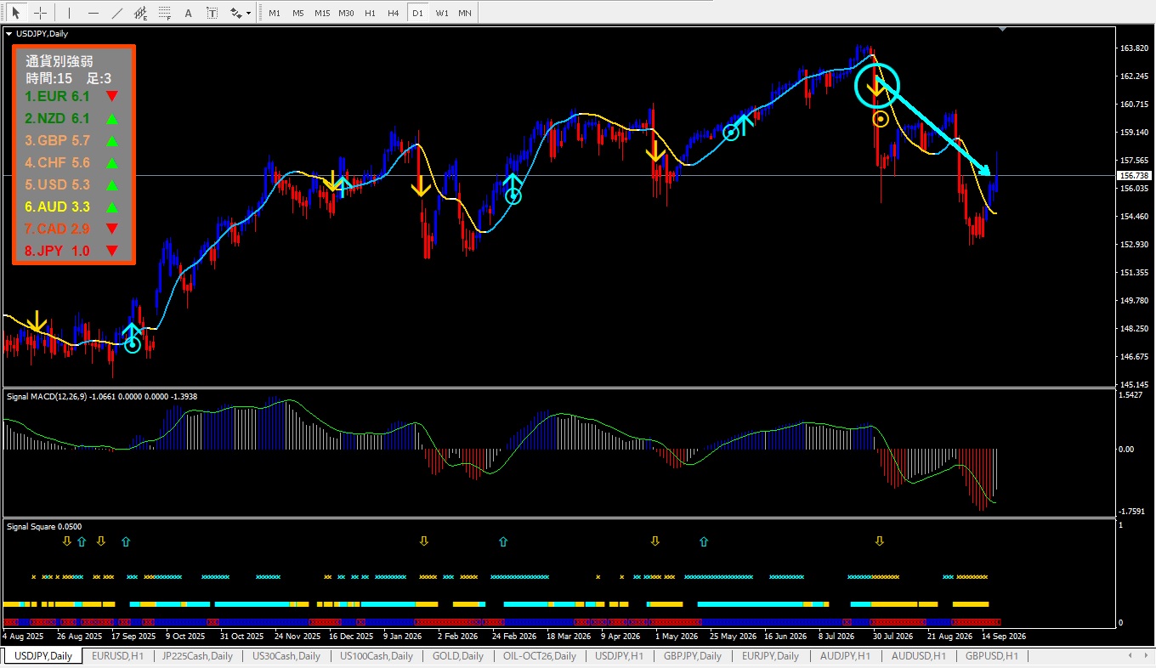The height and width of the screenshot is (668, 1156).
Task: Choose the text label tool
Action: coord(212,13)
